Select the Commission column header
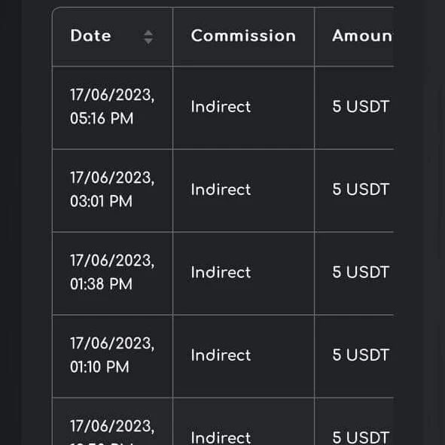This screenshot has width=445, height=445. click(243, 37)
